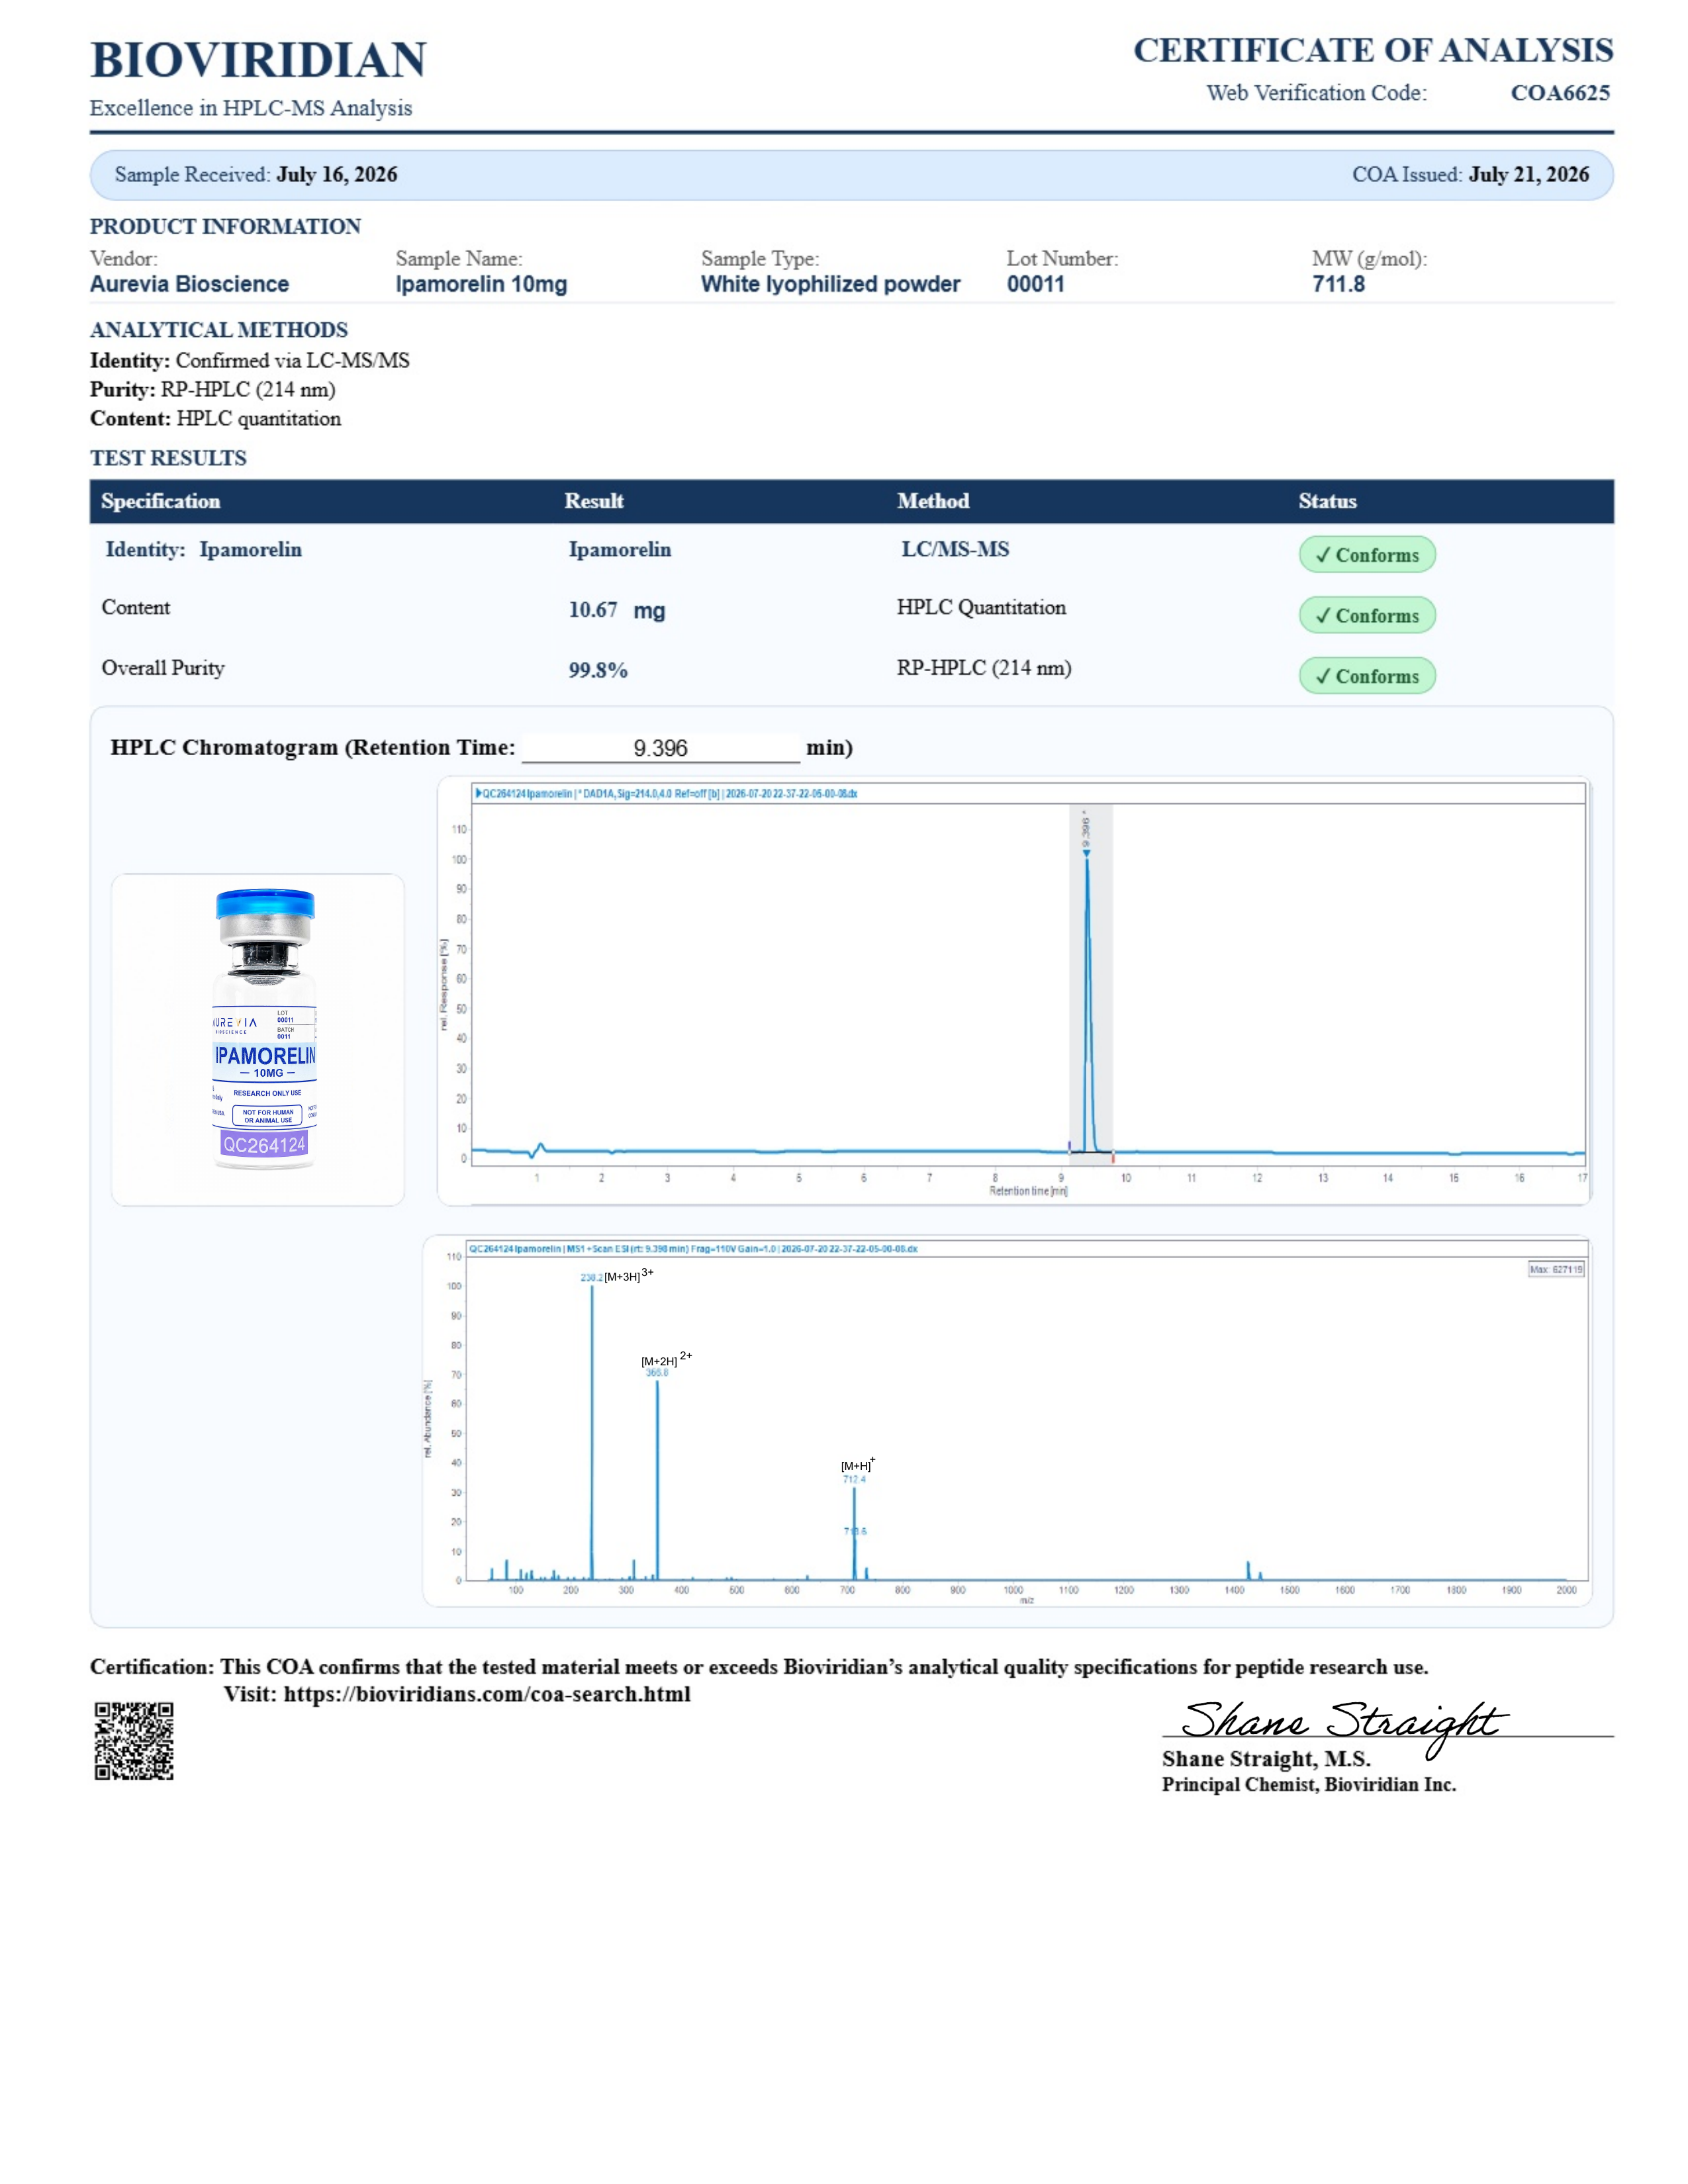Click the BIOVIRIDIAN company logo heading
Screen dimensions: 1688x2184
tap(258, 60)
